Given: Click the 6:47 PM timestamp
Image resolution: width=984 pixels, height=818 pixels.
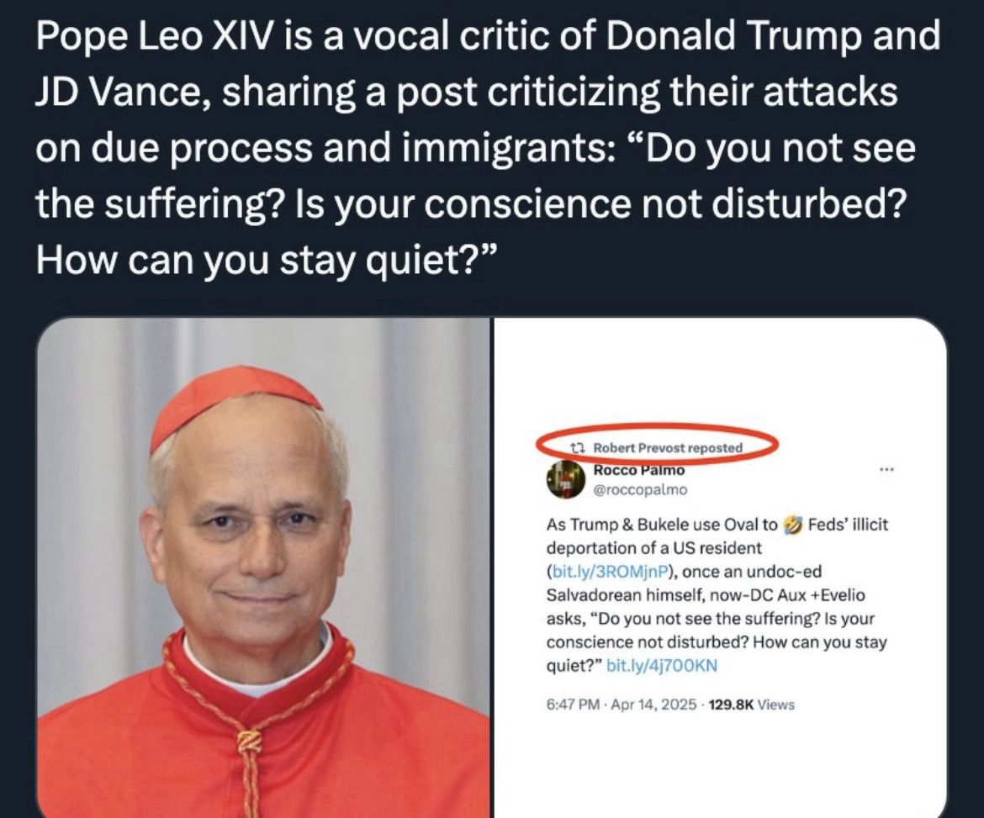Looking at the screenshot, I should pyautogui.click(x=573, y=705).
